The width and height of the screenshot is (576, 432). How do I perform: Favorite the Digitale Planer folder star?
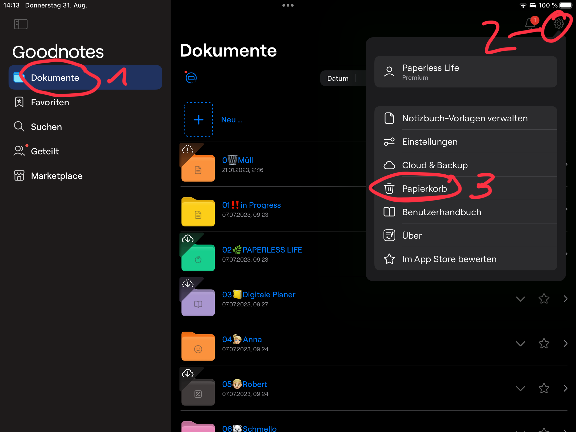[544, 298]
